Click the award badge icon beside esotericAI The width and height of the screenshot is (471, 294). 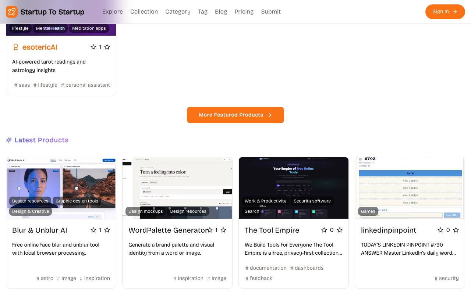point(16,47)
